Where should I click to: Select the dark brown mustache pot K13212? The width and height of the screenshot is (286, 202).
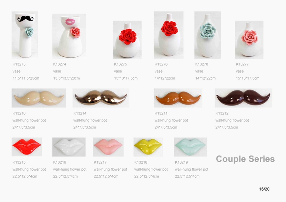point(244,98)
